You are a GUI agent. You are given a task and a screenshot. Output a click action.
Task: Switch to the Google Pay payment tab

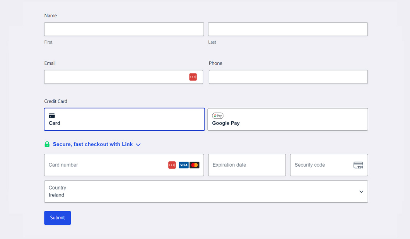coord(287,119)
